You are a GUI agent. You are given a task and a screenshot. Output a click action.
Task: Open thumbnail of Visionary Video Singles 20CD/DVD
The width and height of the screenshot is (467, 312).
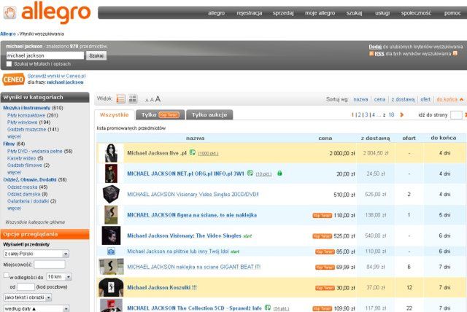point(111,194)
